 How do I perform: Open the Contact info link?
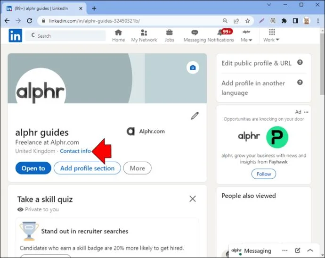[75, 151]
